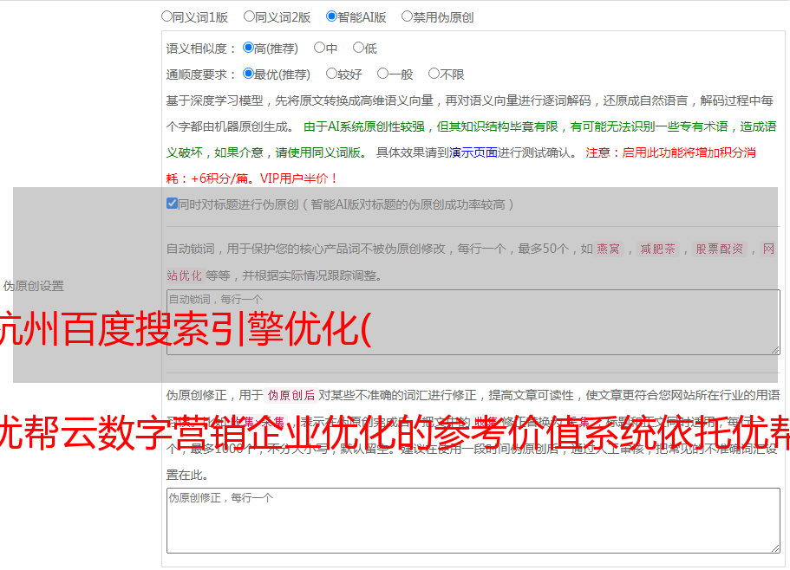Set 通顺度要求 to 一般
The image size is (790, 570).
(383, 74)
